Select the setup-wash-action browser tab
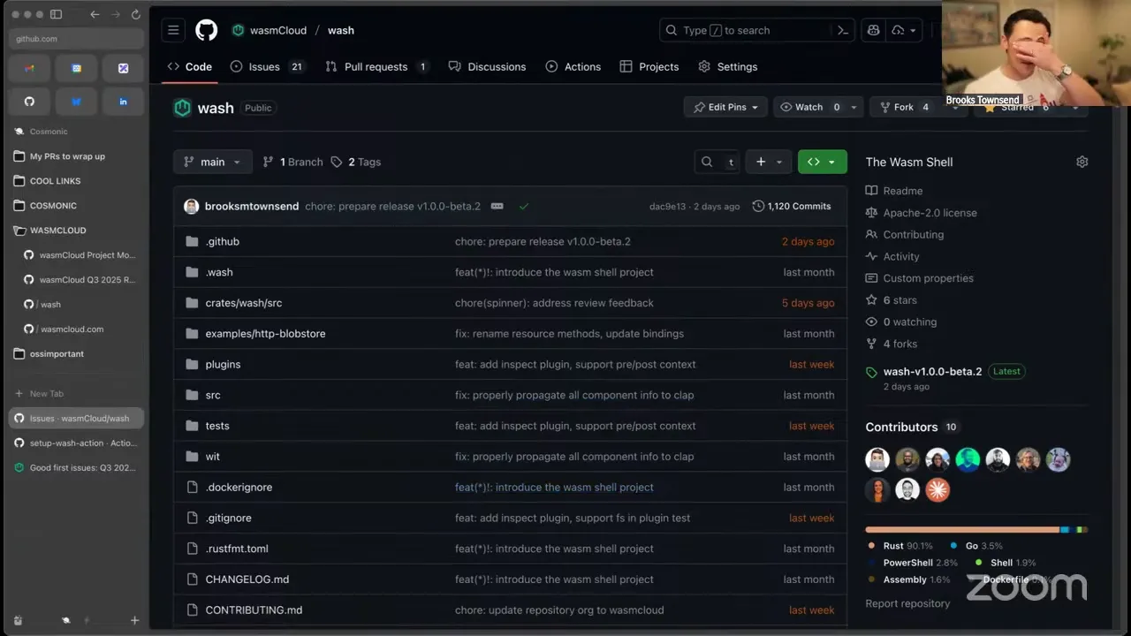 [x=77, y=443]
